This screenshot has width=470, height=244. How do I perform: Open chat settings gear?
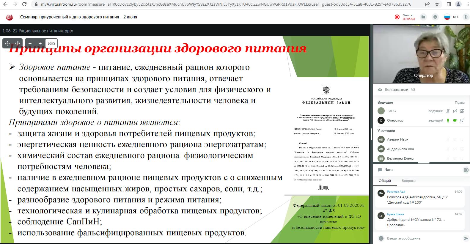[466, 170]
